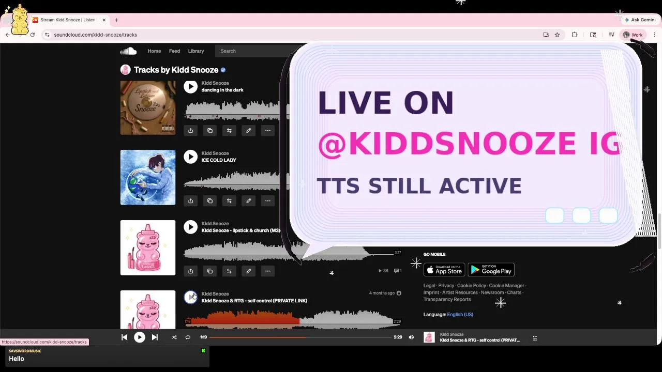Open now-playing track thumbnail in player bar
This screenshot has height=372, width=662.
point(429,337)
